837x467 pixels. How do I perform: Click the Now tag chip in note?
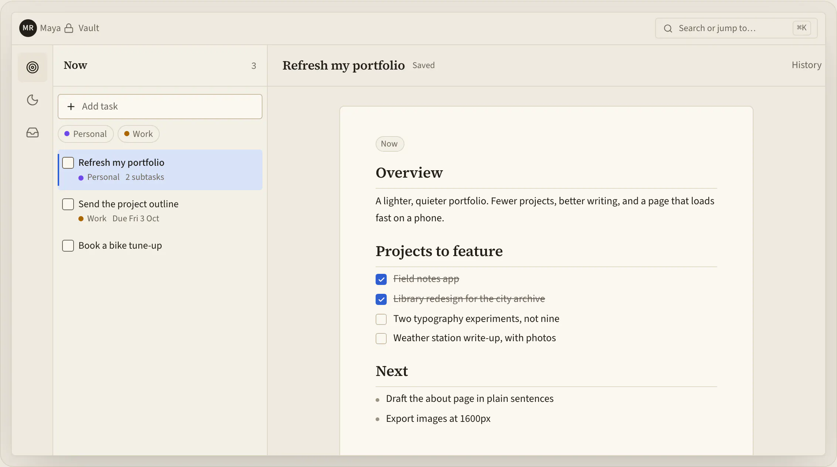tap(390, 144)
